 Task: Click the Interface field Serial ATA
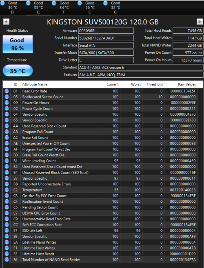pyautogui.click(x=106, y=45)
